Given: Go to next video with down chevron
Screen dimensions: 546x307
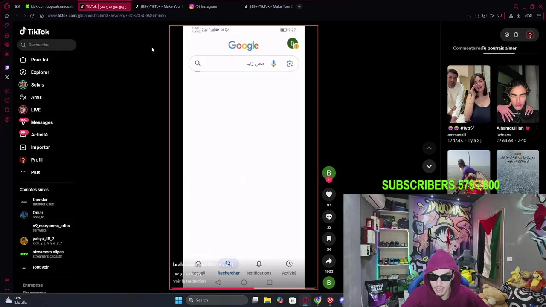Looking at the screenshot, I should click(429, 166).
